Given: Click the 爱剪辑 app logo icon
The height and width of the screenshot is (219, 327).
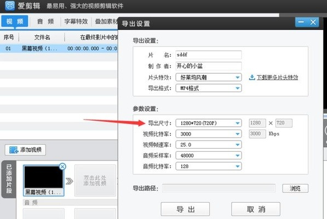Looking at the screenshot, I should click(x=10, y=5).
